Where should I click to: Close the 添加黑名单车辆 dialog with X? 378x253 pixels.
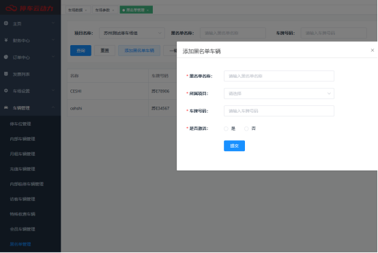(x=373, y=51)
